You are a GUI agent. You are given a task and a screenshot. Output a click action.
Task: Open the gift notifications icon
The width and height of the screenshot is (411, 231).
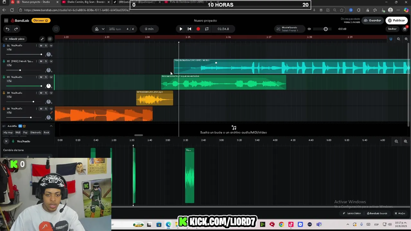tap(405, 29)
